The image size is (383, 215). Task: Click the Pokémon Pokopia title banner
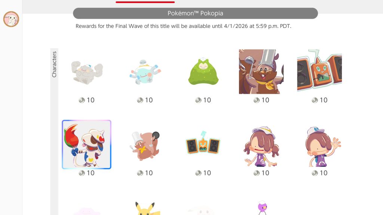click(x=195, y=13)
